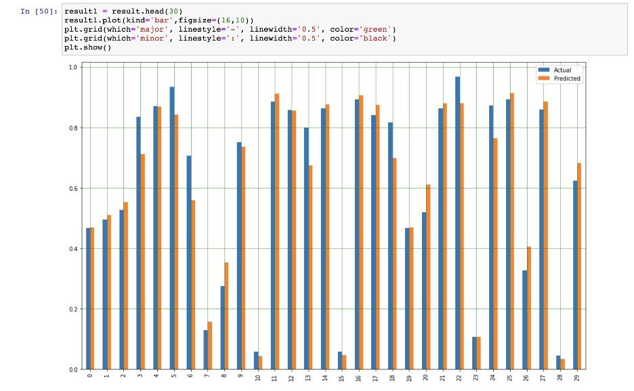
Task: Select the orange Predicted legend color swatch
Action: click(x=544, y=79)
